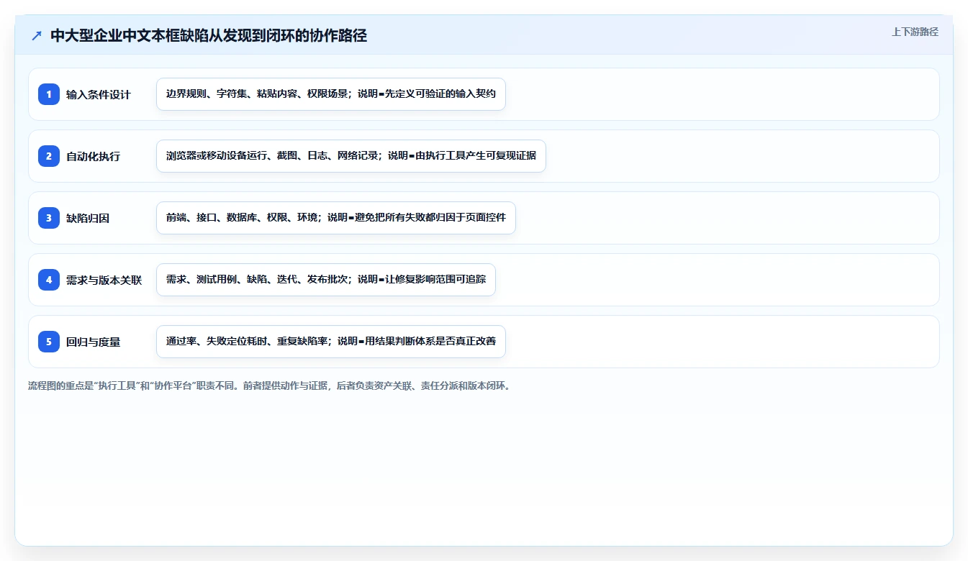
Task: Select step badge 1 for 输入条件设计
Action: [49, 94]
